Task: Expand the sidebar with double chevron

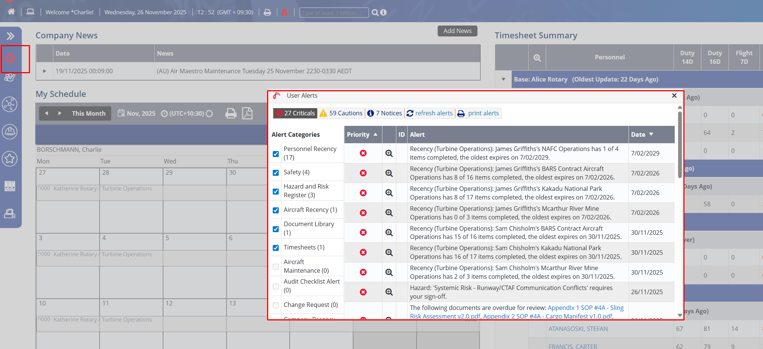Action: click(x=10, y=36)
